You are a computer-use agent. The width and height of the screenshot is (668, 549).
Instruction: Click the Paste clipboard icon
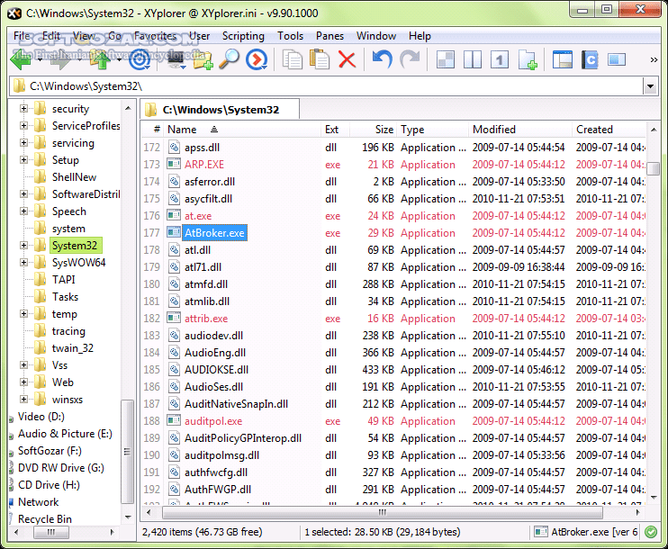(x=320, y=60)
